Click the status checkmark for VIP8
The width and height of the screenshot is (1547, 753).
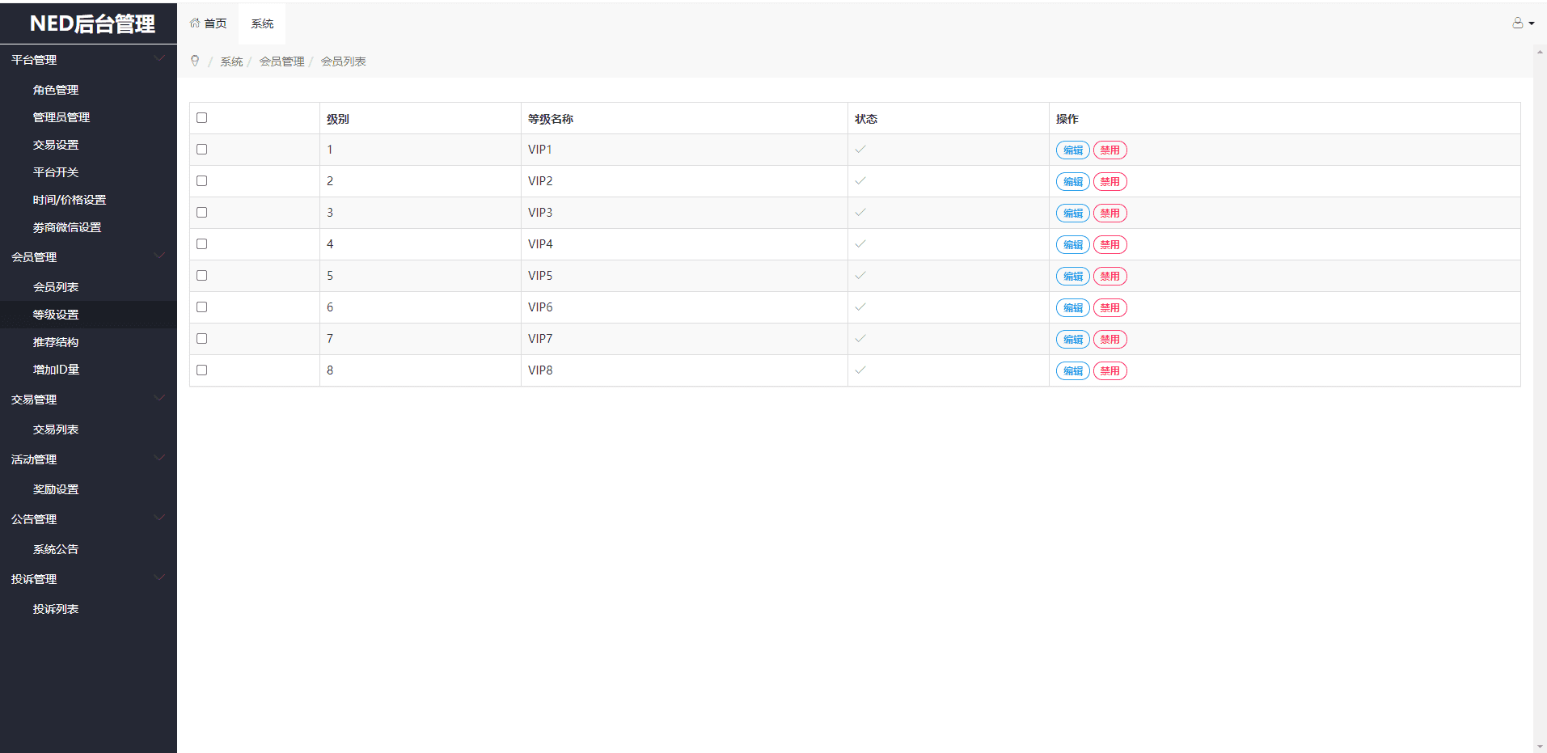point(860,370)
